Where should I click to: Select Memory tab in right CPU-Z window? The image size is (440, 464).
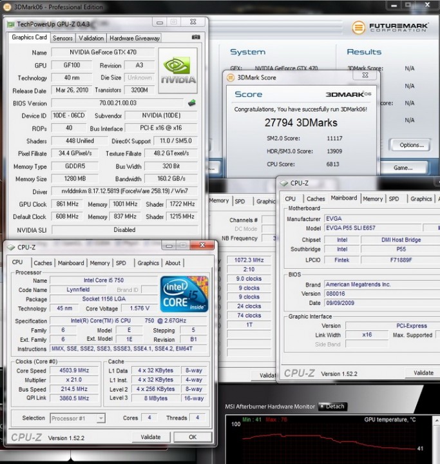(x=373, y=199)
